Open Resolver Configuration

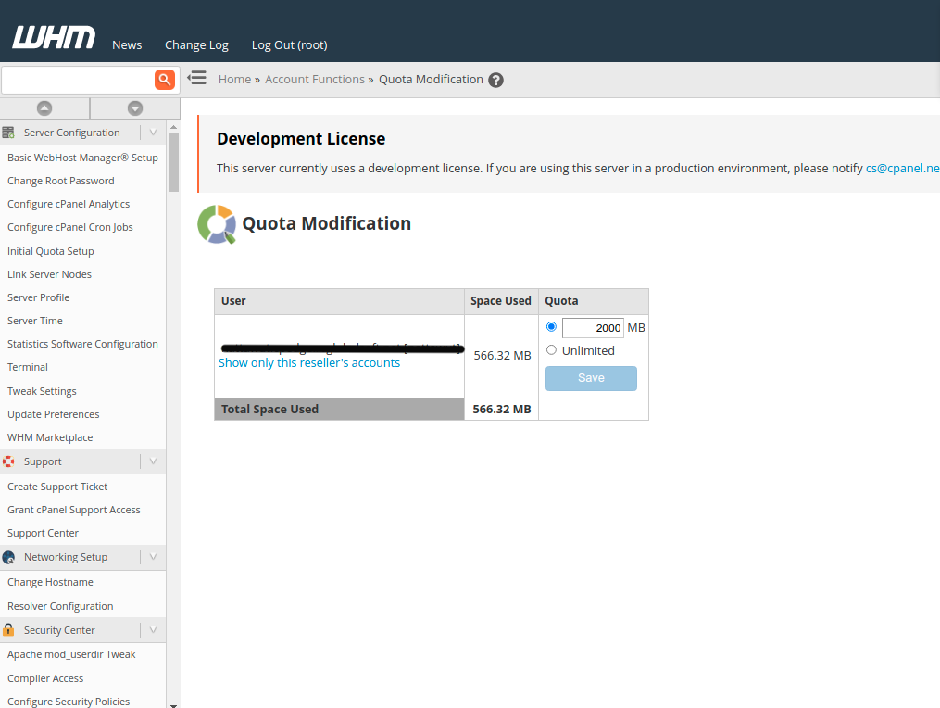(x=60, y=606)
